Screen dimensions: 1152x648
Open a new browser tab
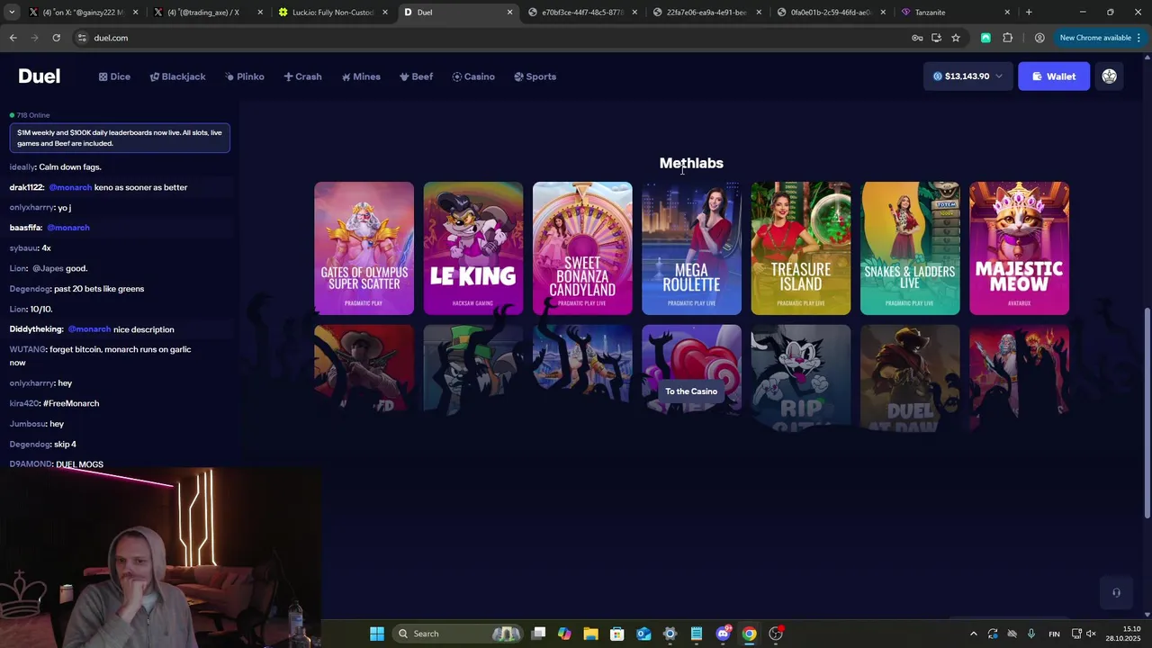pyautogui.click(x=1029, y=13)
